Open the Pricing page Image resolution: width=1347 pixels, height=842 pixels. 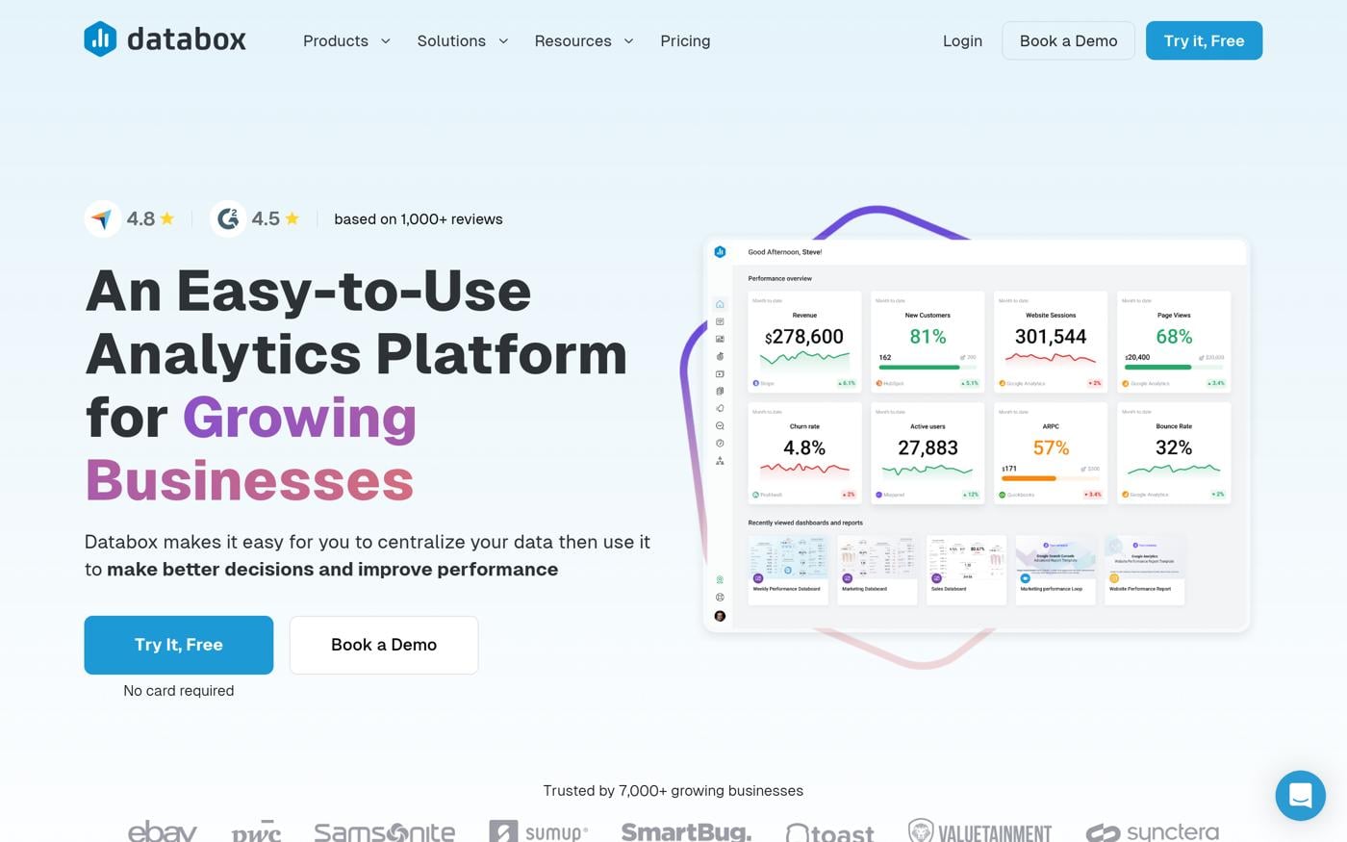click(685, 40)
